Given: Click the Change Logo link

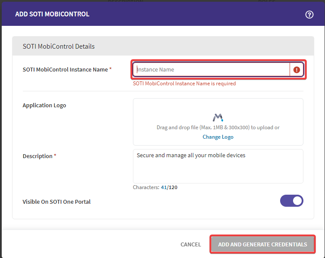Looking at the screenshot, I should click(218, 137).
